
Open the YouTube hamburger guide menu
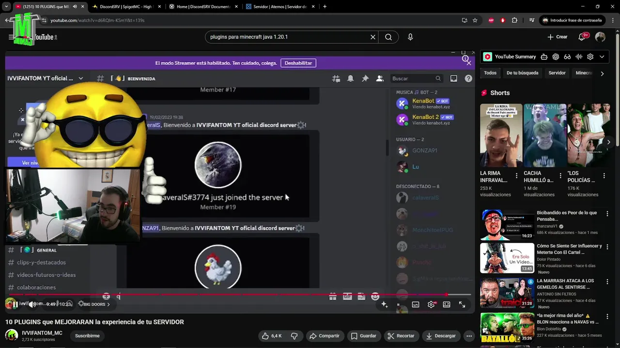(x=11, y=37)
